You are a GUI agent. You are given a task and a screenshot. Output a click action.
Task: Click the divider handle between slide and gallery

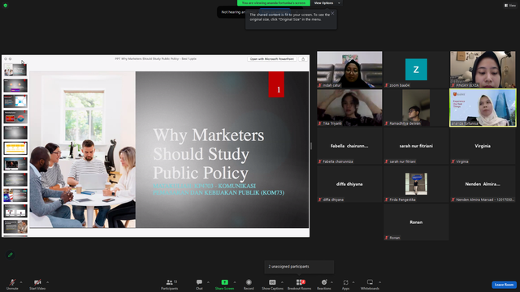click(x=311, y=146)
